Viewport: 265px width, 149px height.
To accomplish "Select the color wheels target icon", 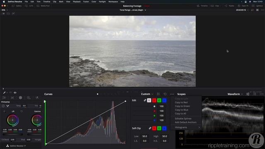I will [20, 98].
